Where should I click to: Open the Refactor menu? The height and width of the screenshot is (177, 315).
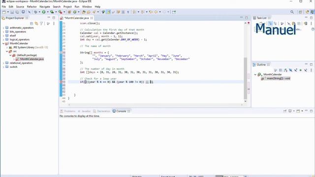[x=31, y=6]
